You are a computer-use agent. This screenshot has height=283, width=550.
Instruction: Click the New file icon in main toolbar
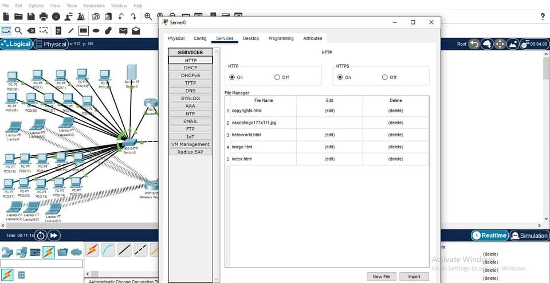[6, 16]
